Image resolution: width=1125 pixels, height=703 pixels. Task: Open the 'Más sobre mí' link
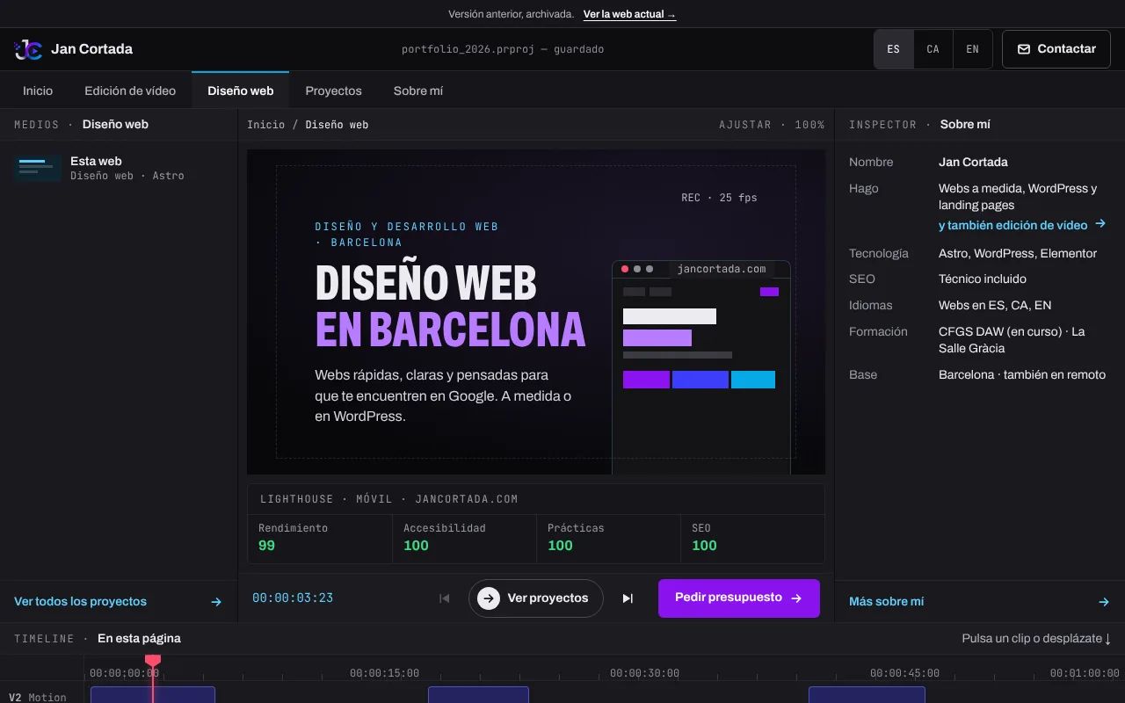pos(979,602)
